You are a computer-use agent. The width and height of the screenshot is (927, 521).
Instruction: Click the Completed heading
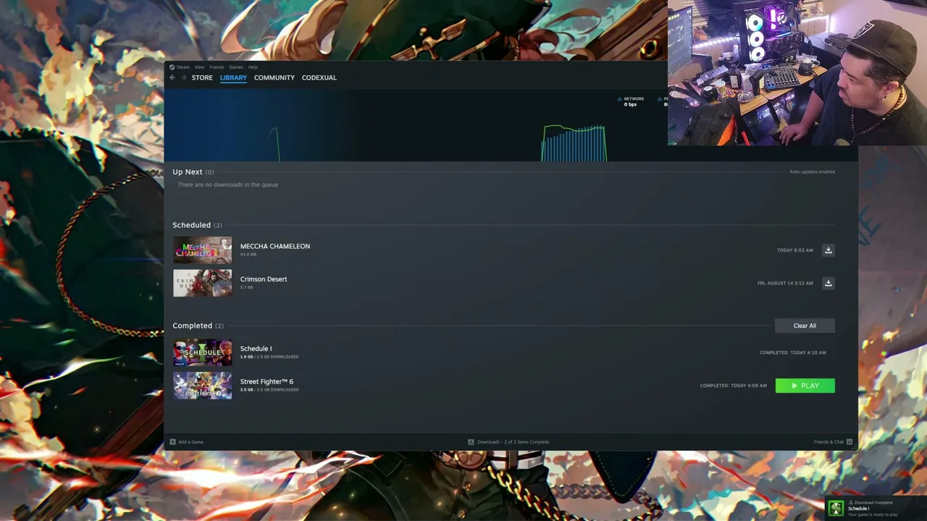[192, 326]
